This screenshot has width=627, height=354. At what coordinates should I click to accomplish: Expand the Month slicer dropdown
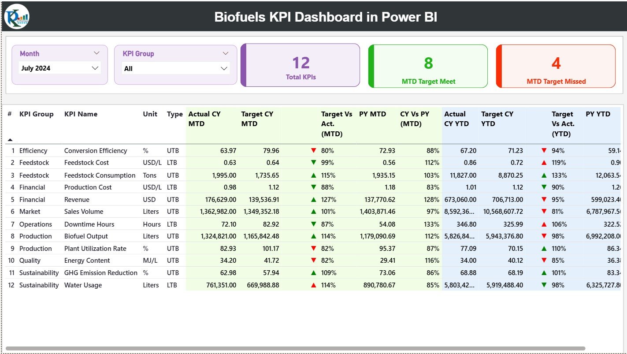[x=96, y=53]
